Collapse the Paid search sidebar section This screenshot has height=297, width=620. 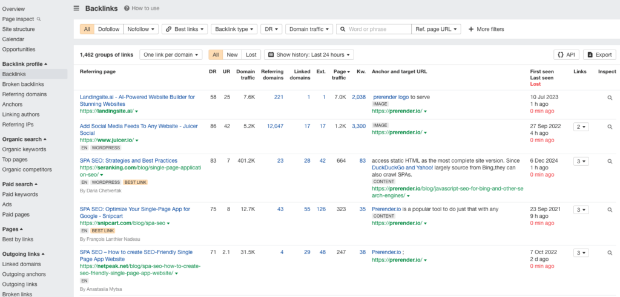20,184
